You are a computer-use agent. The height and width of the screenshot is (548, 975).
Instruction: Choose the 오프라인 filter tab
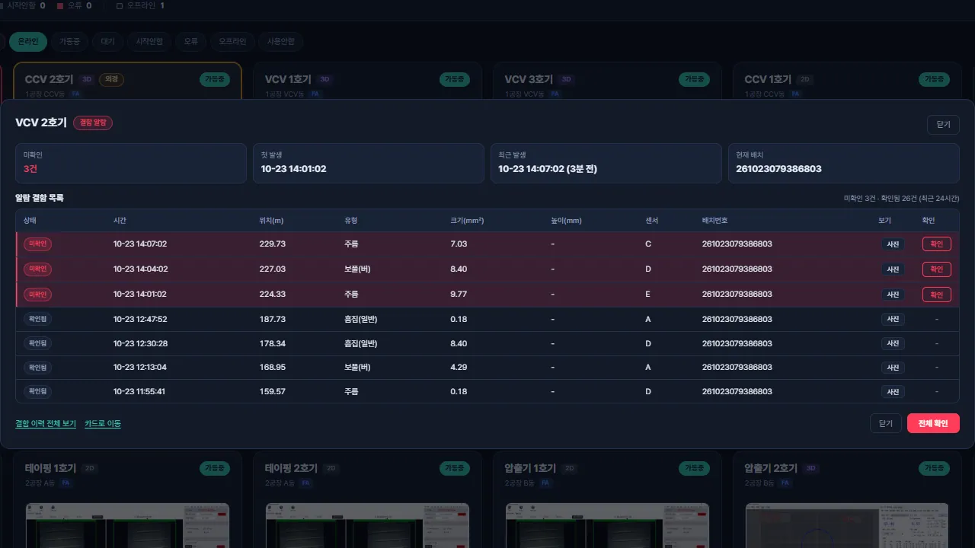(x=232, y=42)
